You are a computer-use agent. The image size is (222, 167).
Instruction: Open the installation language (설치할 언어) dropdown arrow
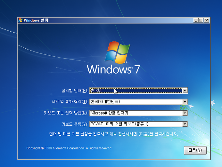coord(185,90)
